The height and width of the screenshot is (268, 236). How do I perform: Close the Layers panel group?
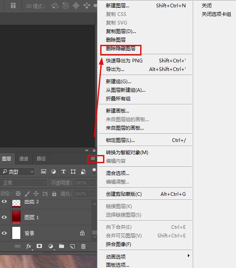(94, 151)
